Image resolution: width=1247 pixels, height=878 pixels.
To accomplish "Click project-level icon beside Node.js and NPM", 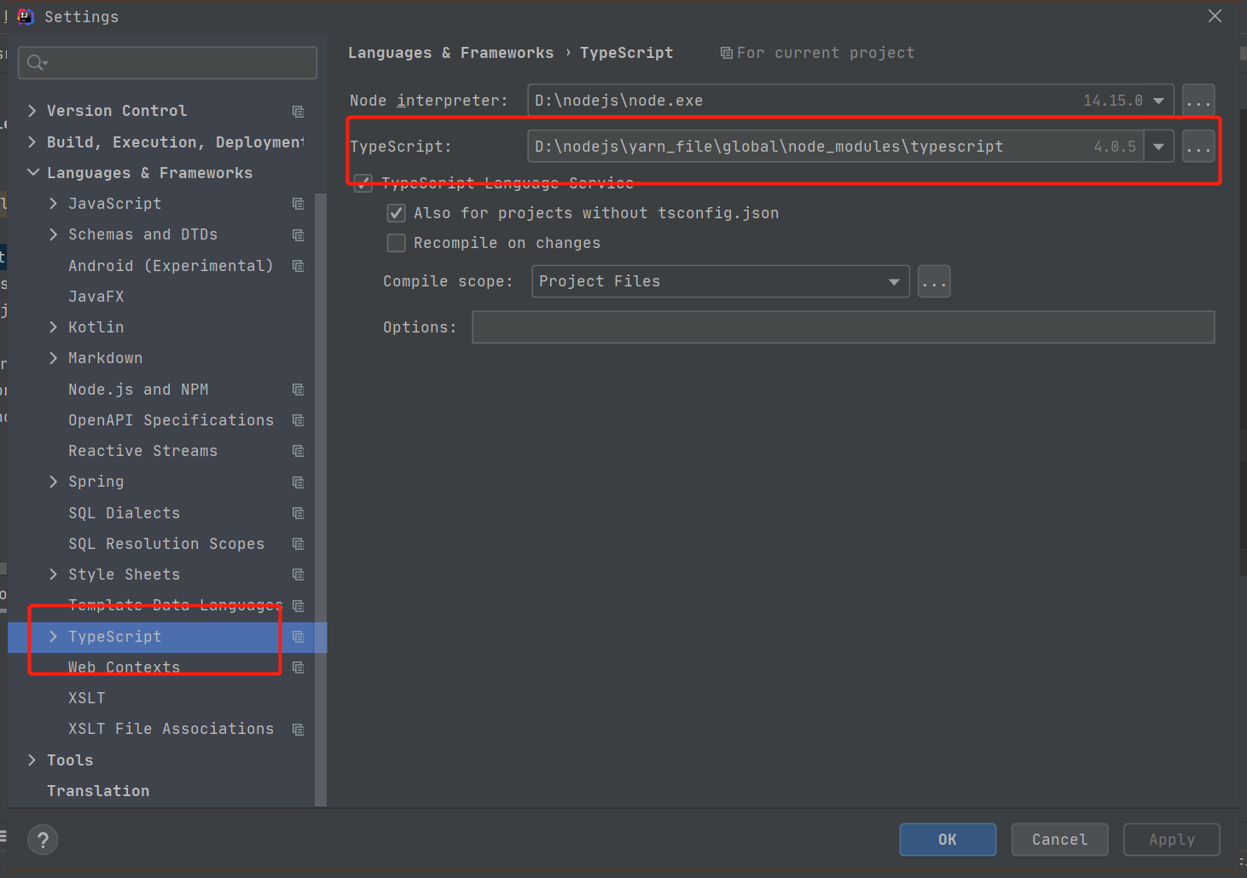I will pos(298,390).
